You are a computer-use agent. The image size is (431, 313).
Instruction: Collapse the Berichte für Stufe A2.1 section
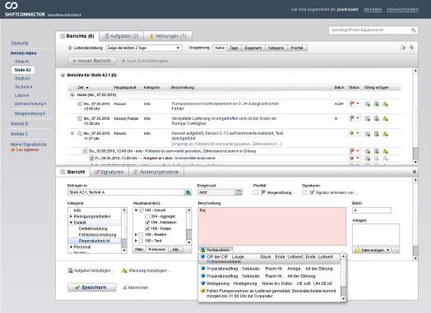pos(63,75)
